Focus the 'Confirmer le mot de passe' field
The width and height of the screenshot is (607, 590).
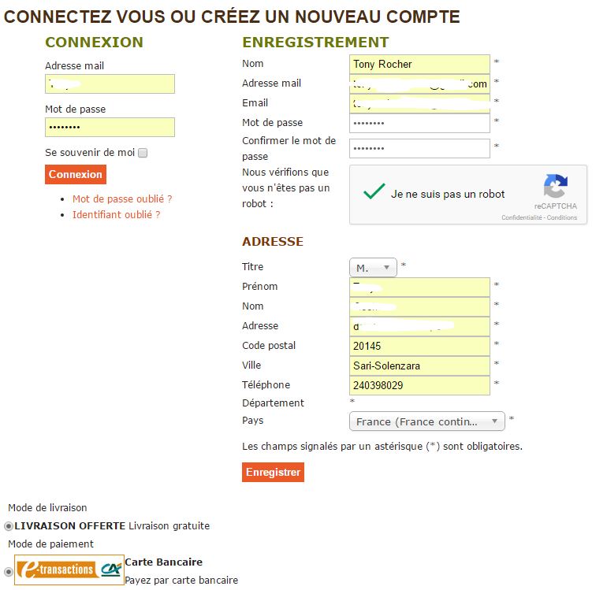pos(419,148)
